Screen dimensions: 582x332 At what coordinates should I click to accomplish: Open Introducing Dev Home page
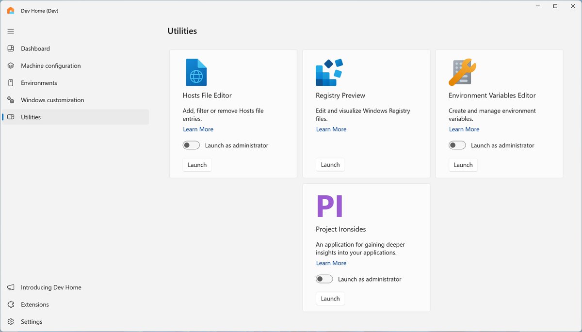[76, 287]
